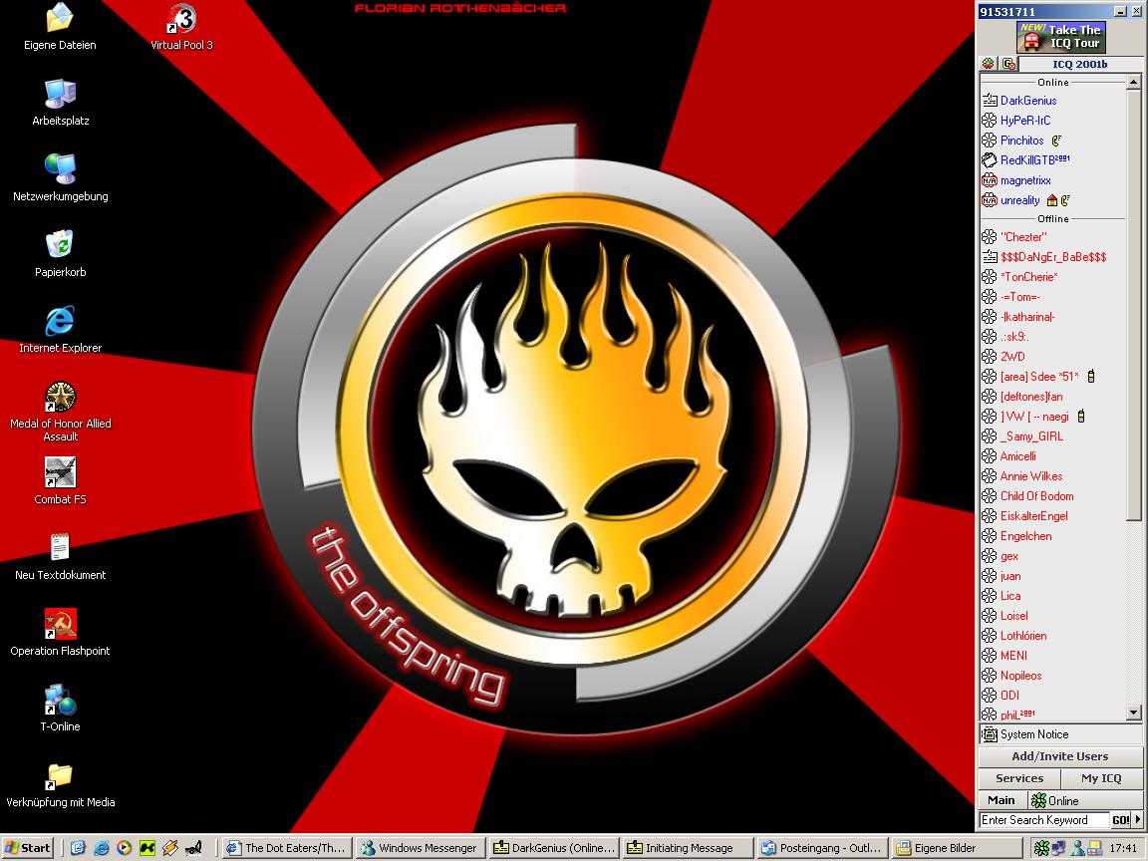Click network computers icon in system tray

(1058, 848)
